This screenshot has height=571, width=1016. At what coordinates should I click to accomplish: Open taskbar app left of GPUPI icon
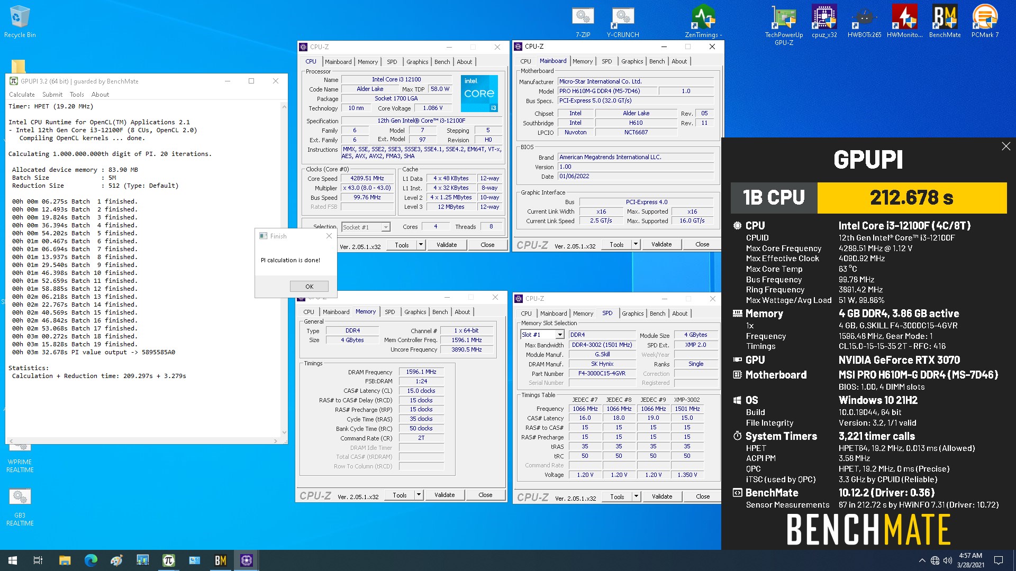(x=142, y=560)
